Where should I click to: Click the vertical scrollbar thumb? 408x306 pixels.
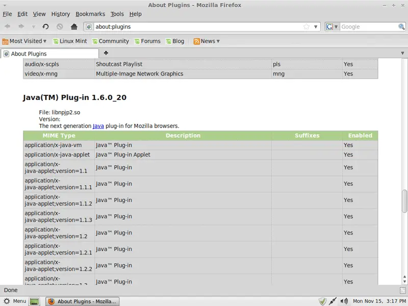pyautogui.click(x=404, y=201)
